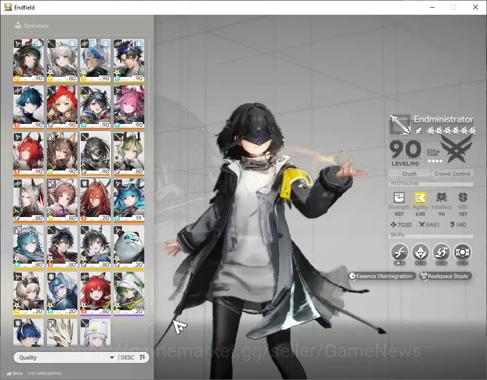Image resolution: width=487 pixels, height=380 pixels.
Task: Select pink-haired operator, level 90
Action: 129,107
